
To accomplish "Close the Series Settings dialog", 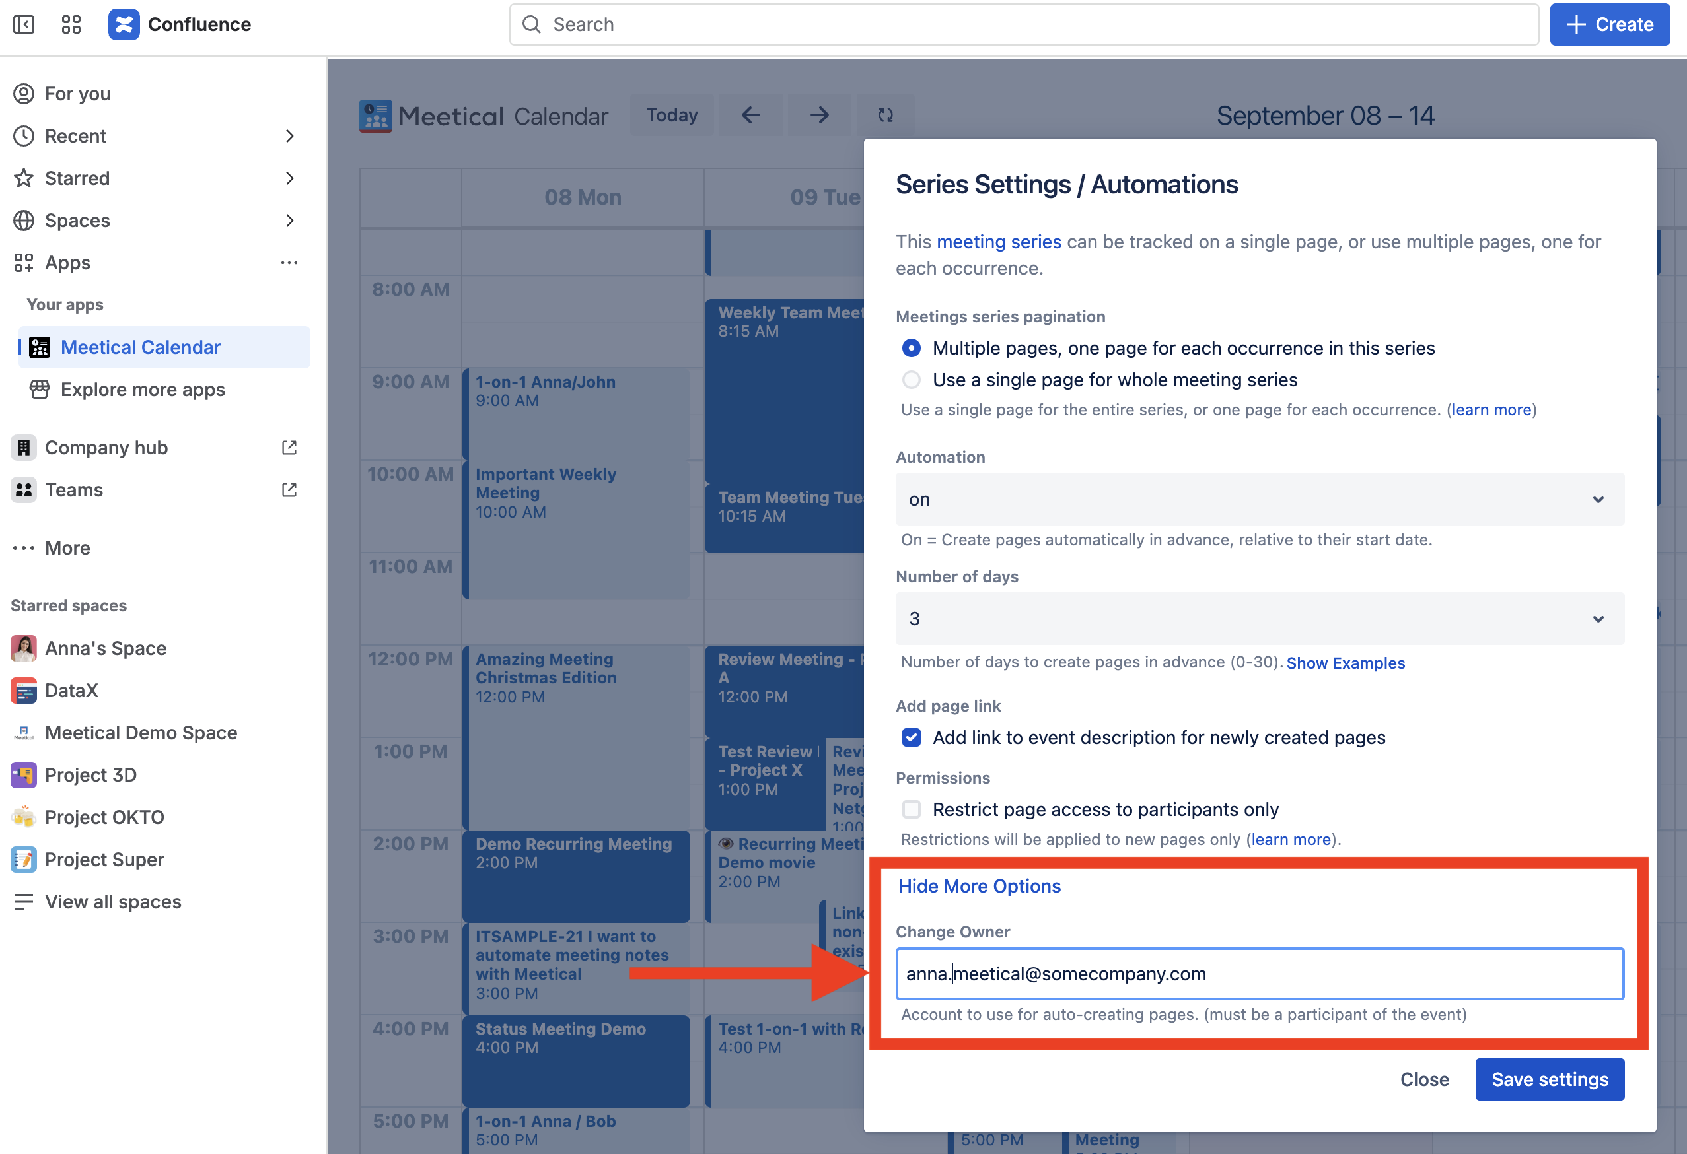I will (x=1424, y=1079).
